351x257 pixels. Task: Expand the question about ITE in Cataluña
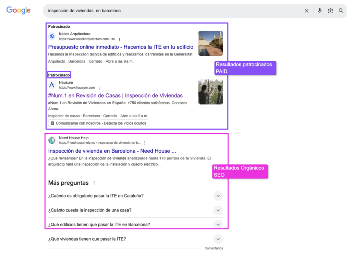pos(218,196)
